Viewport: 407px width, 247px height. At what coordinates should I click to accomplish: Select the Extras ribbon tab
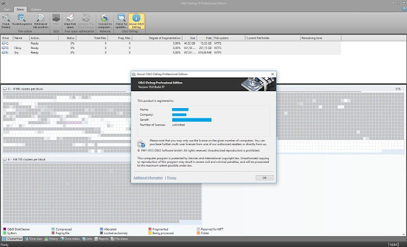point(20,10)
